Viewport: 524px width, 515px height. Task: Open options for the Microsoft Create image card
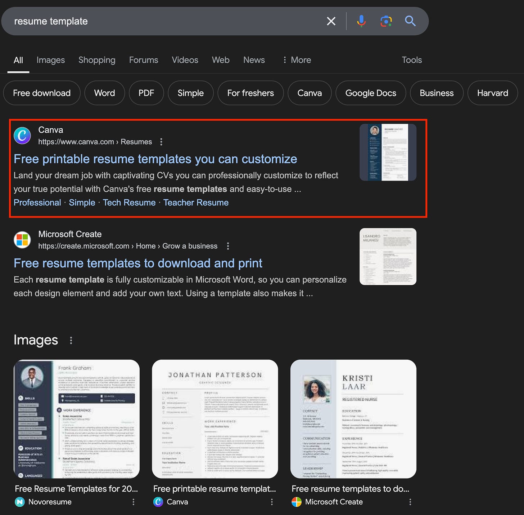(x=410, y=502)
